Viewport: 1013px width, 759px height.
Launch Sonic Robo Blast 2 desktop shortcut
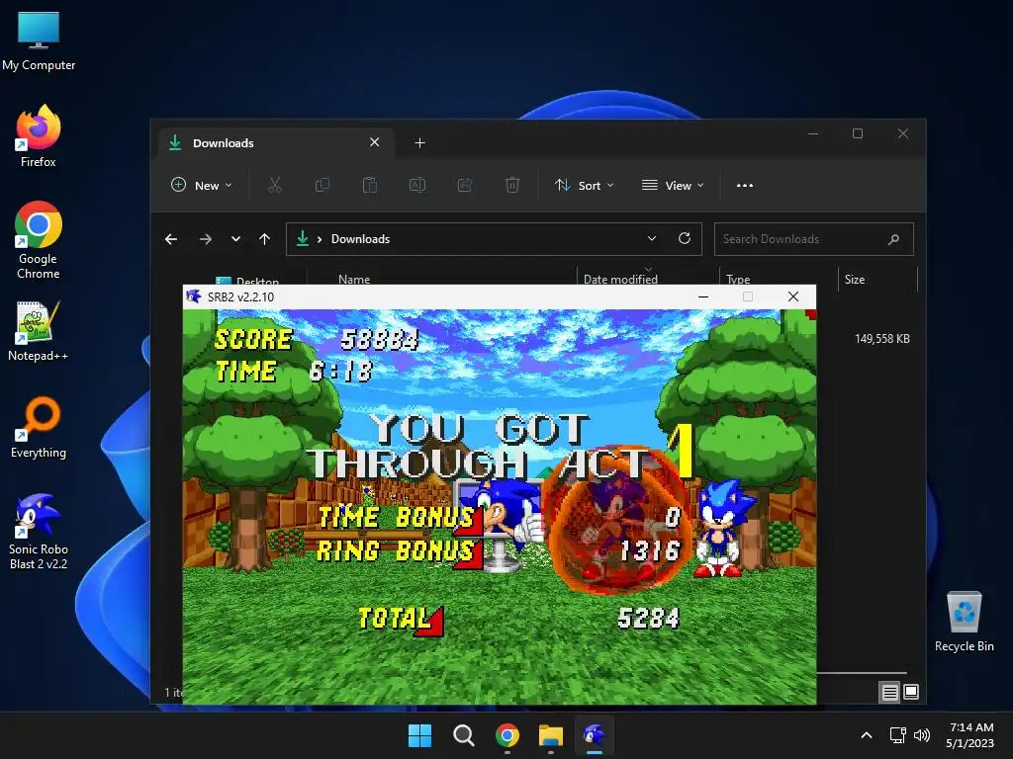pos(39,532)
